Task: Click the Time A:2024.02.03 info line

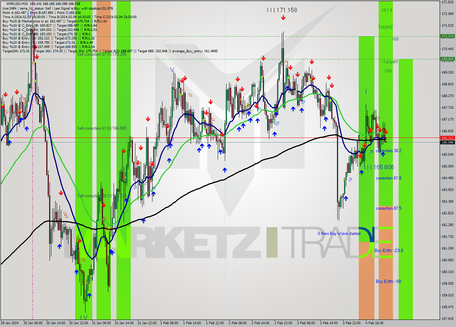Action: pos(69,17)
